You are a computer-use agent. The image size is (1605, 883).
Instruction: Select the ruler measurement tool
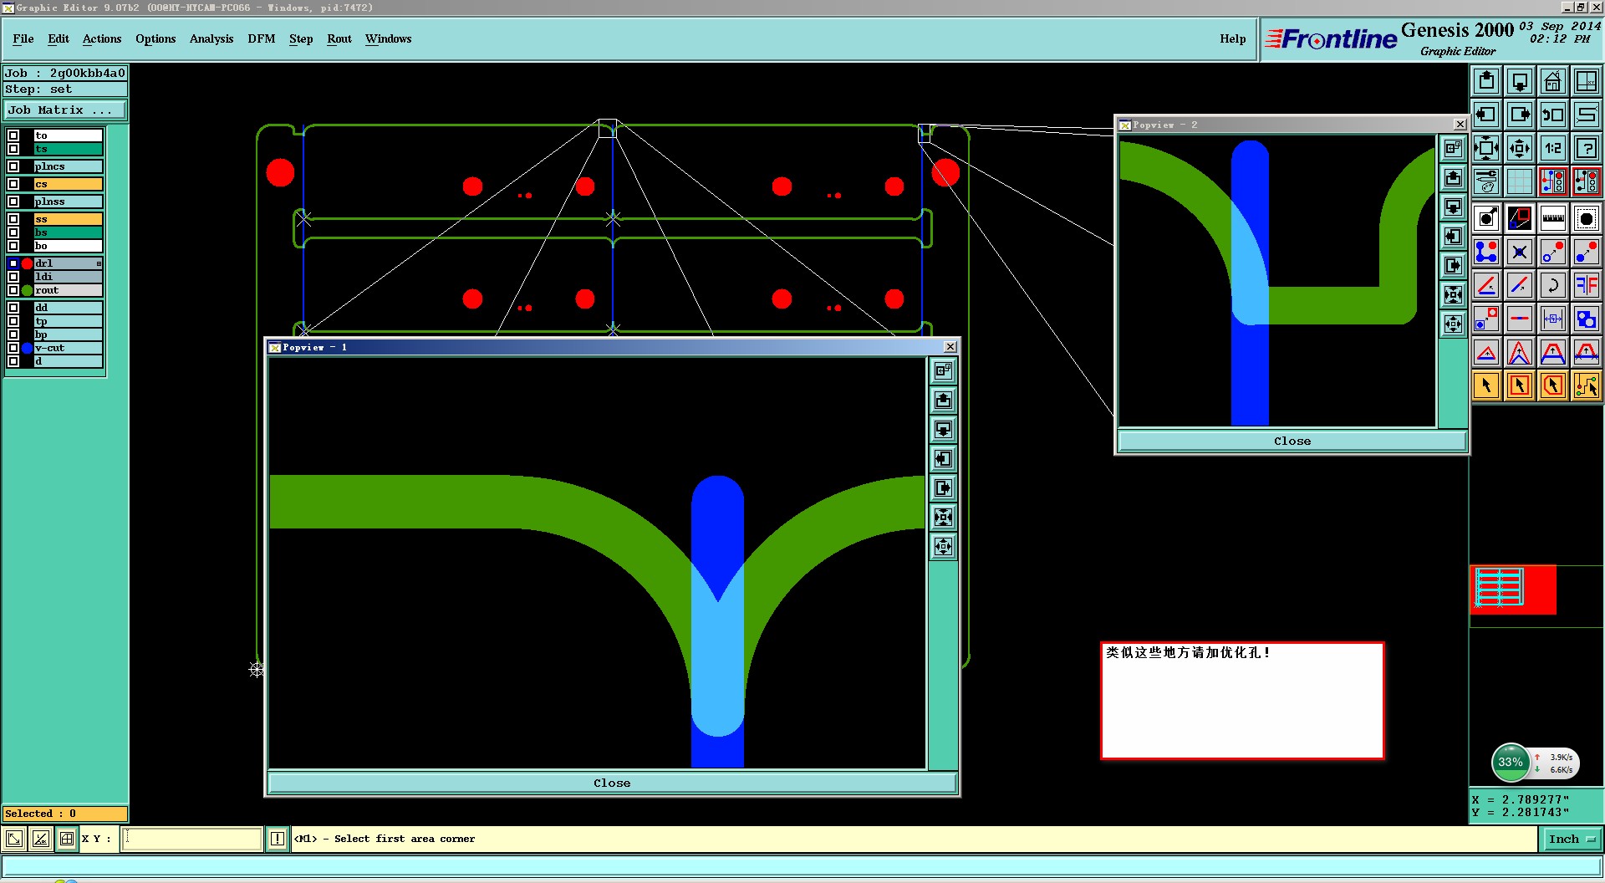1553,218
